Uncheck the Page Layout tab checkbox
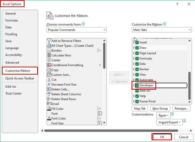Image resolution: width=195 pixels, height=142 pixels. click(137, 53)
